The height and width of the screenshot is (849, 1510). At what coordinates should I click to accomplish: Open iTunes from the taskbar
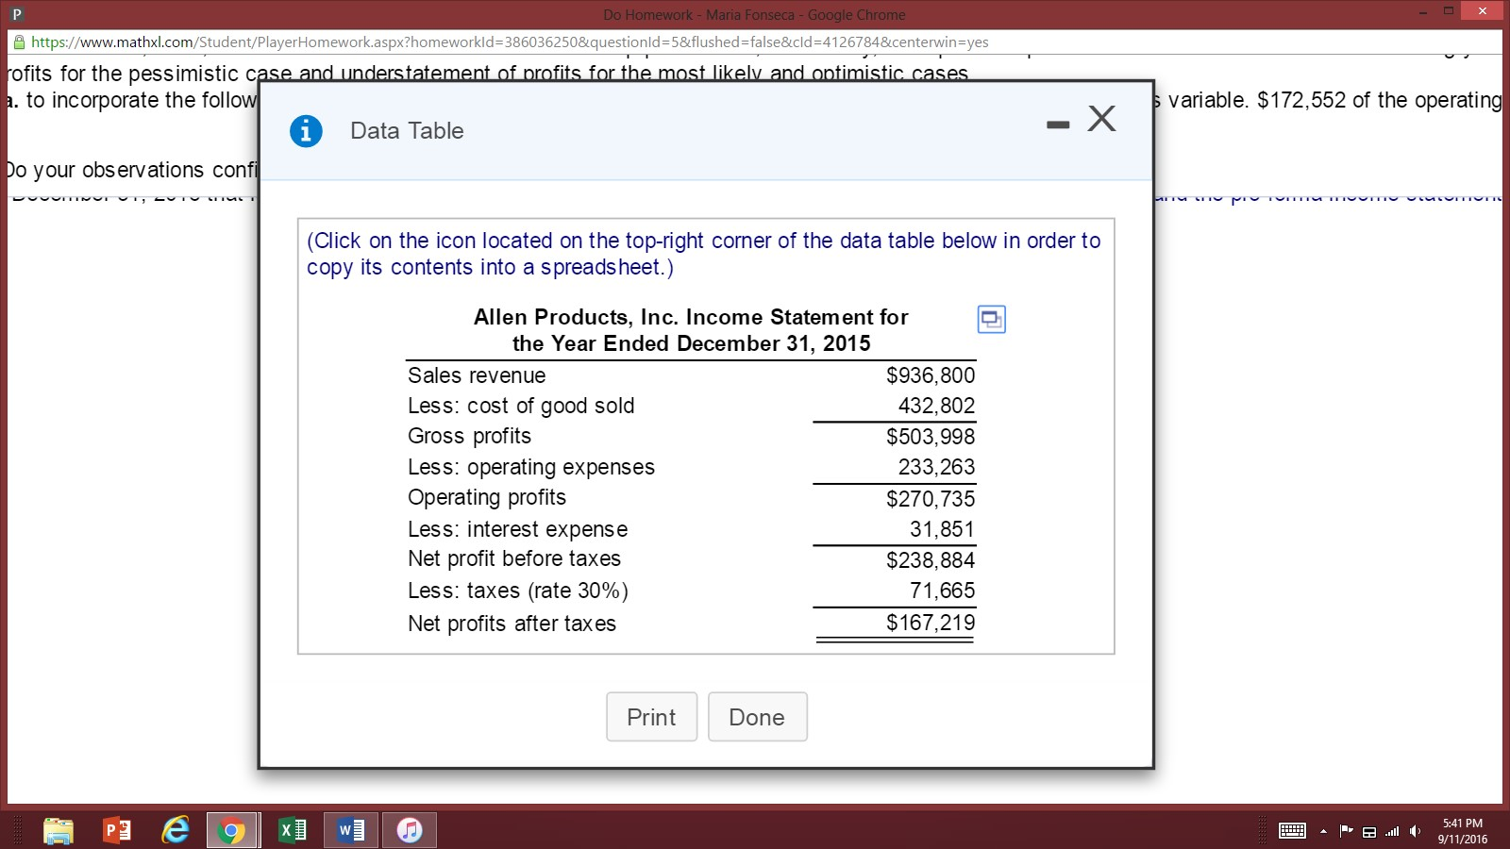point(410,830)
